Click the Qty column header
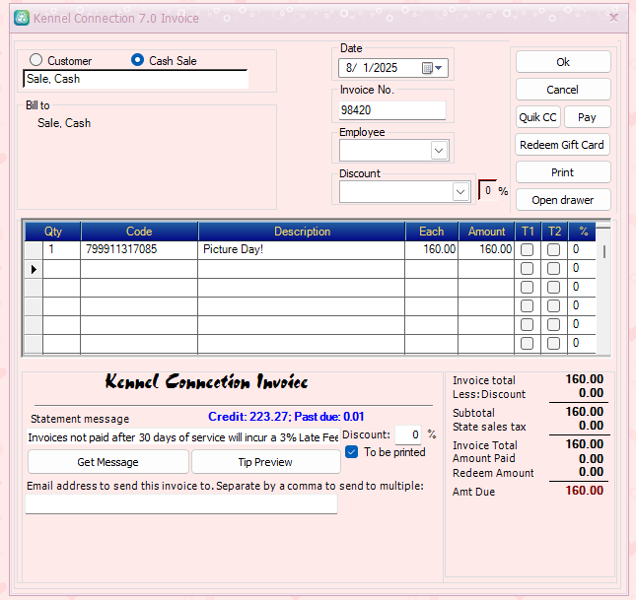 52,232
